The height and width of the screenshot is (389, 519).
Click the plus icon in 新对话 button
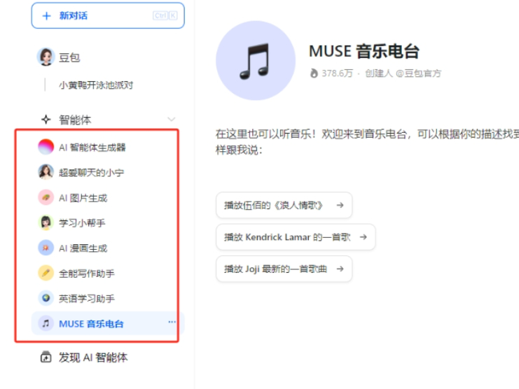[x=47, y=16]
